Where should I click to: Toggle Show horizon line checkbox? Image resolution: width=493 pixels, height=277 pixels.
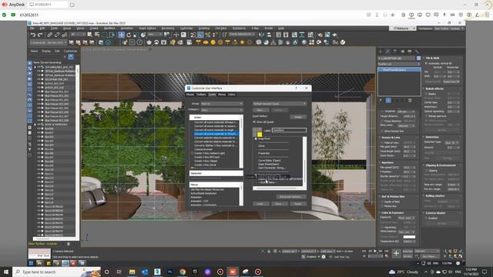pyautogui.click(x=383, y=131)
